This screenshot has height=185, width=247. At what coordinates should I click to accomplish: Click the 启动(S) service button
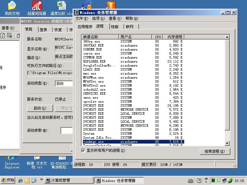[40, 108]
